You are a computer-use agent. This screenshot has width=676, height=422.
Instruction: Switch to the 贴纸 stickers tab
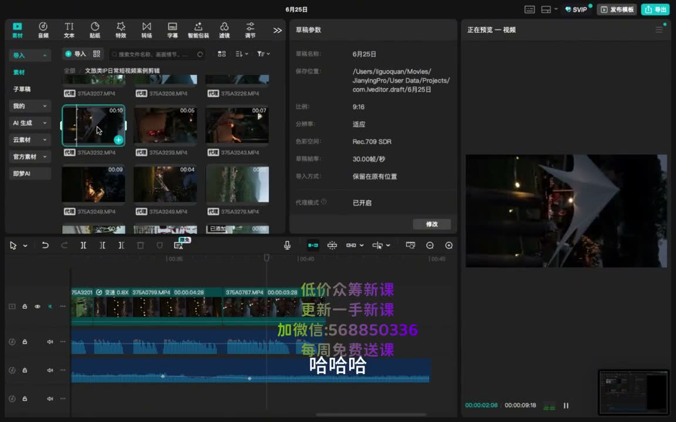[95, 30]
